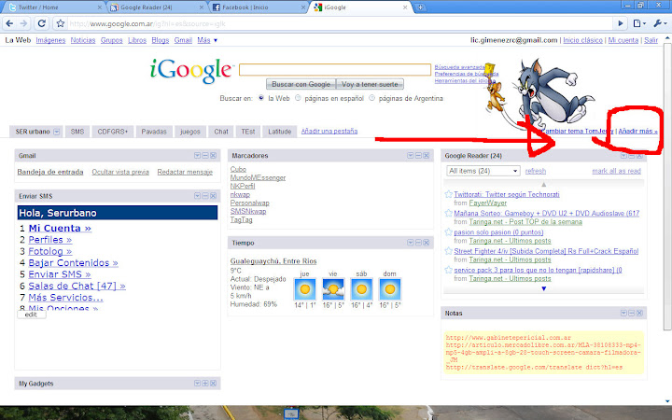Open the Gmail gadget menu arrow
Screen dimensions: 672x420
tap(197, 156)
